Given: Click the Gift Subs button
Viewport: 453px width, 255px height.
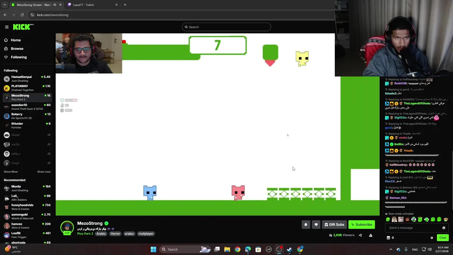Looking at the screenshot, I should point(334,225).
